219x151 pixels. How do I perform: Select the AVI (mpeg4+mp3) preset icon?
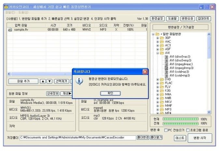coord(166,68)
